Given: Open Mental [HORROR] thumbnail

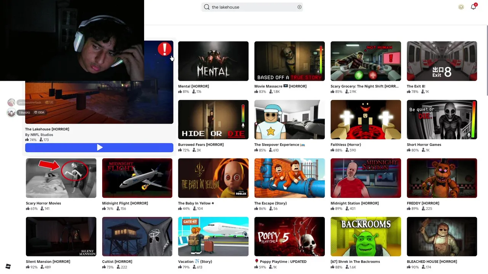Looking at the screenshot, I should [213, 61].
